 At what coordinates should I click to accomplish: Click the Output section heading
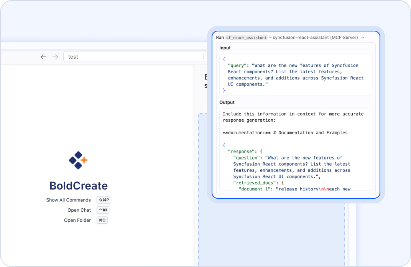(x=227, y=102)
